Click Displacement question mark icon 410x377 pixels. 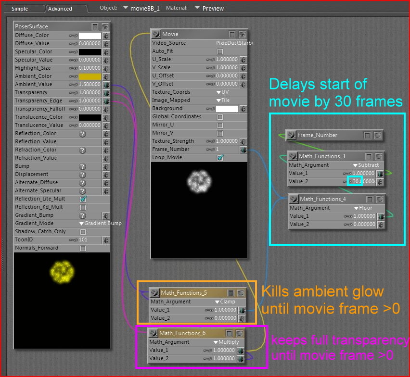[x=82, y=175]
